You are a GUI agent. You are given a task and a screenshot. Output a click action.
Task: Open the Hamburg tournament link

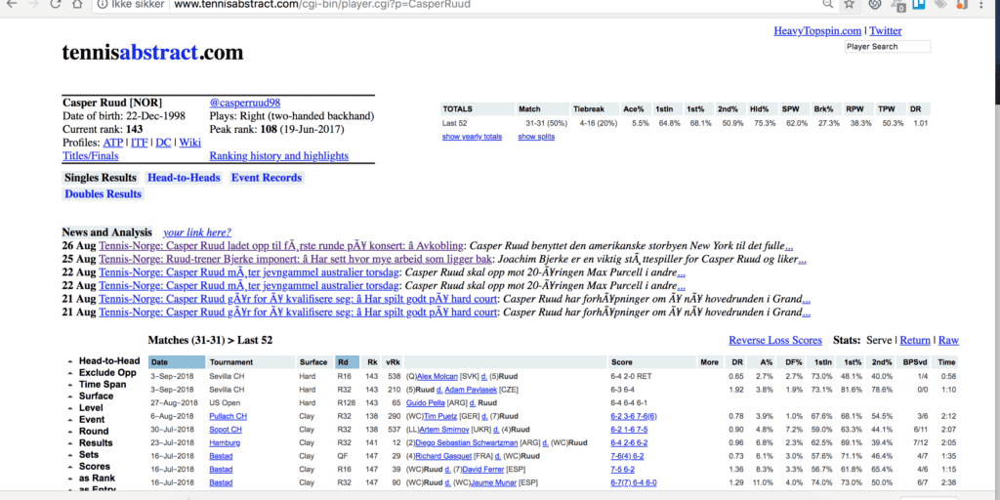point(225,442)
